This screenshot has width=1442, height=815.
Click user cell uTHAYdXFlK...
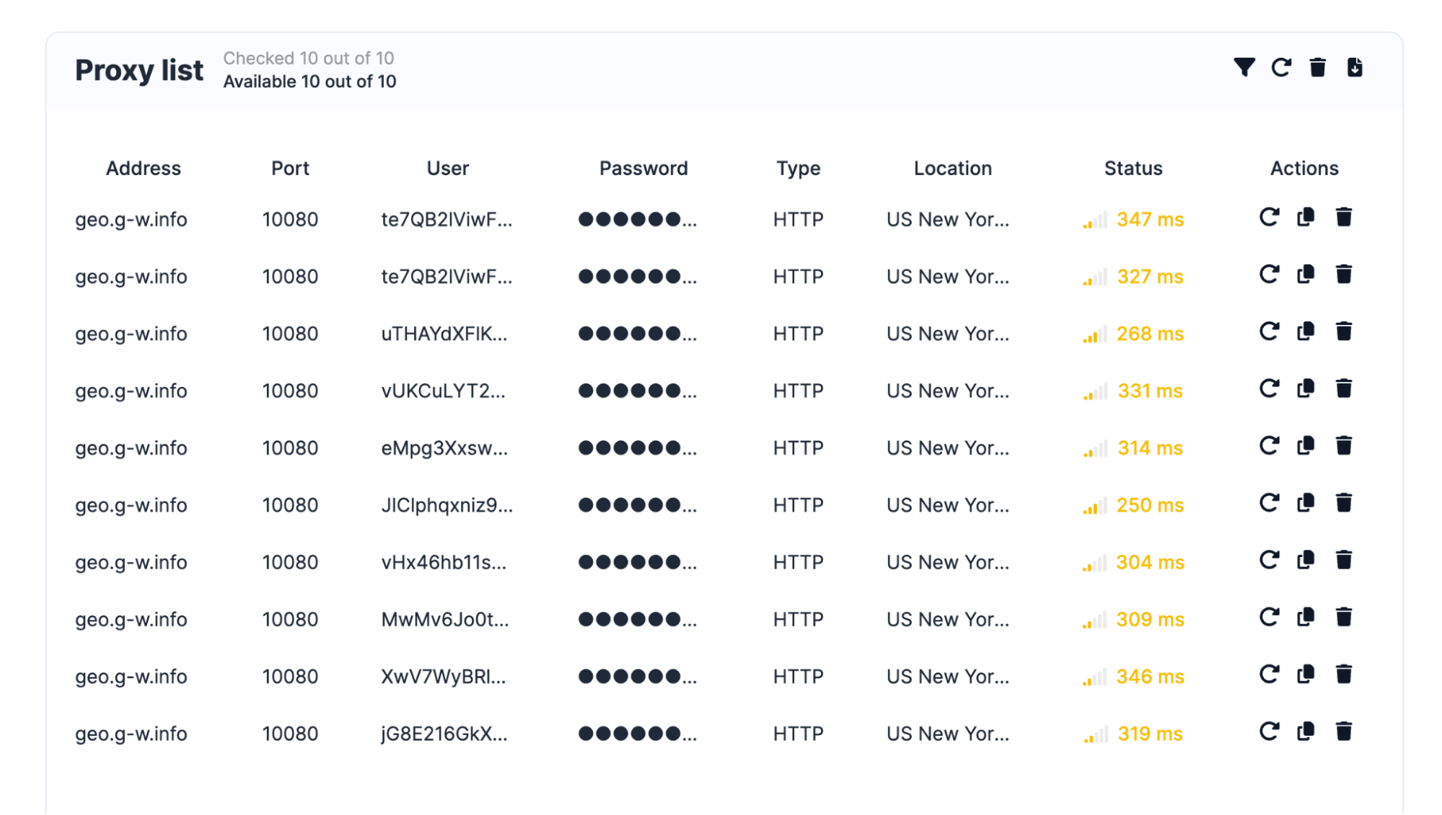(444, 334)
